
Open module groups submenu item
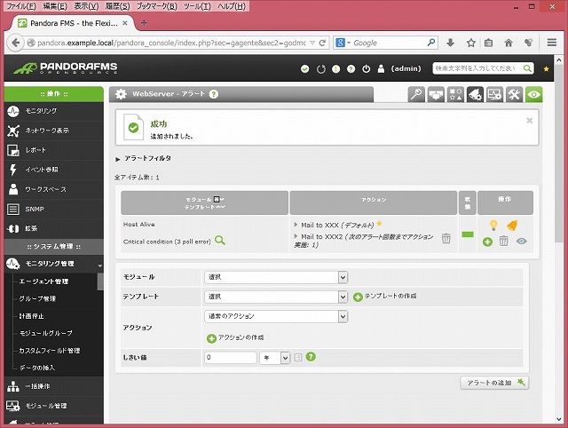(x=45, y=333)
